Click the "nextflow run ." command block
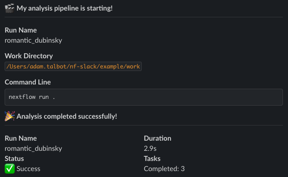The image size is (288, 177). click(143, 97)
